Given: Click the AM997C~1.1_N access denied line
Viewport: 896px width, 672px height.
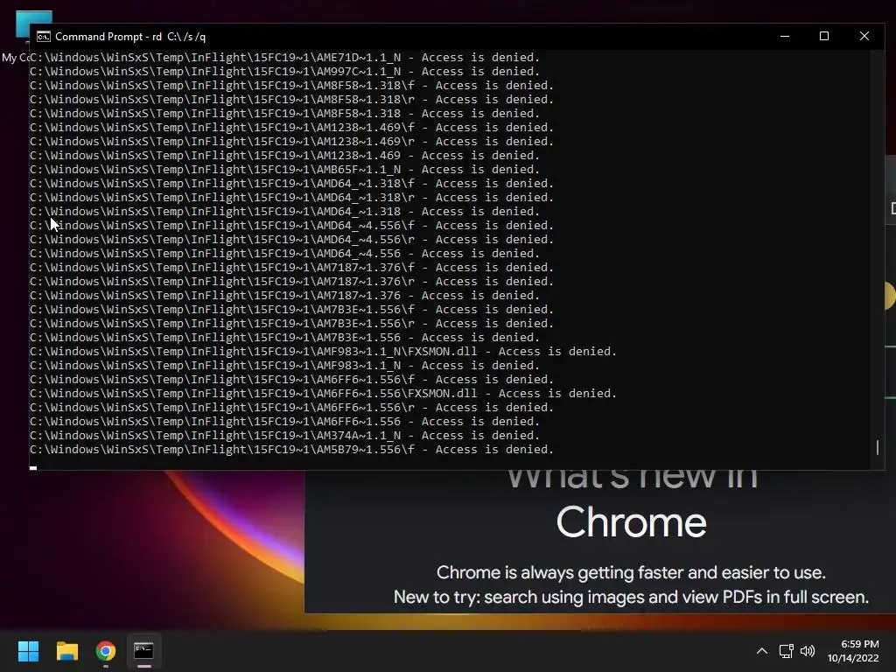Looking at the screenshot, I should [284, 72].
